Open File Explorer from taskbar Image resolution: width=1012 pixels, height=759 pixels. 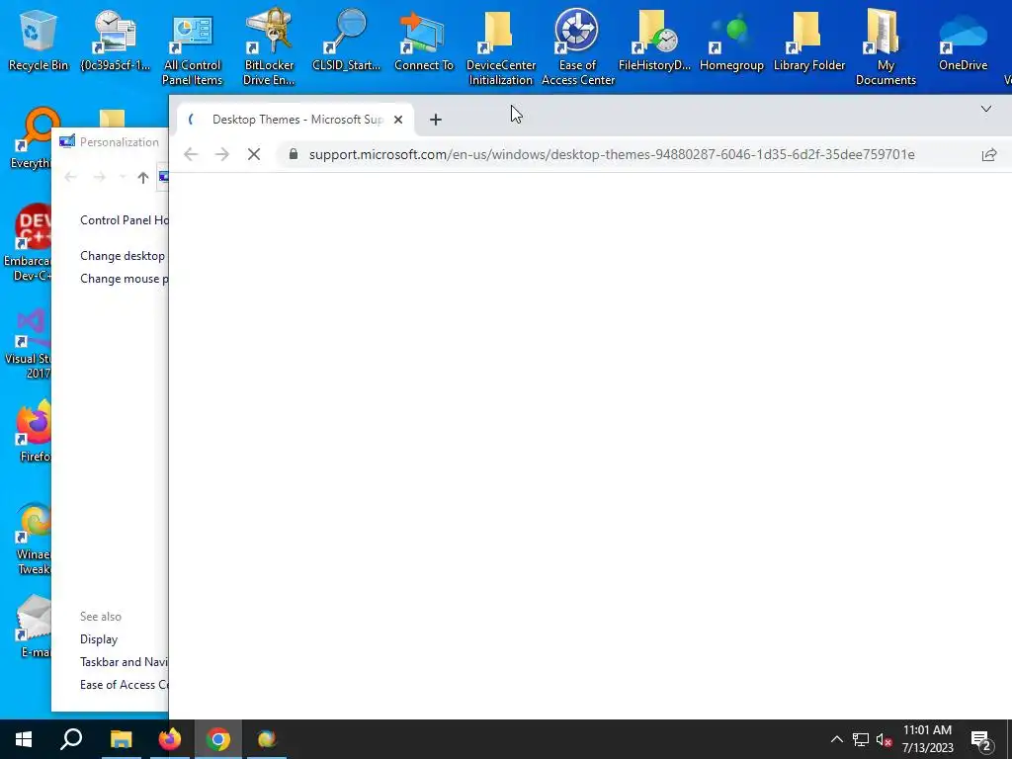(121, 739)
